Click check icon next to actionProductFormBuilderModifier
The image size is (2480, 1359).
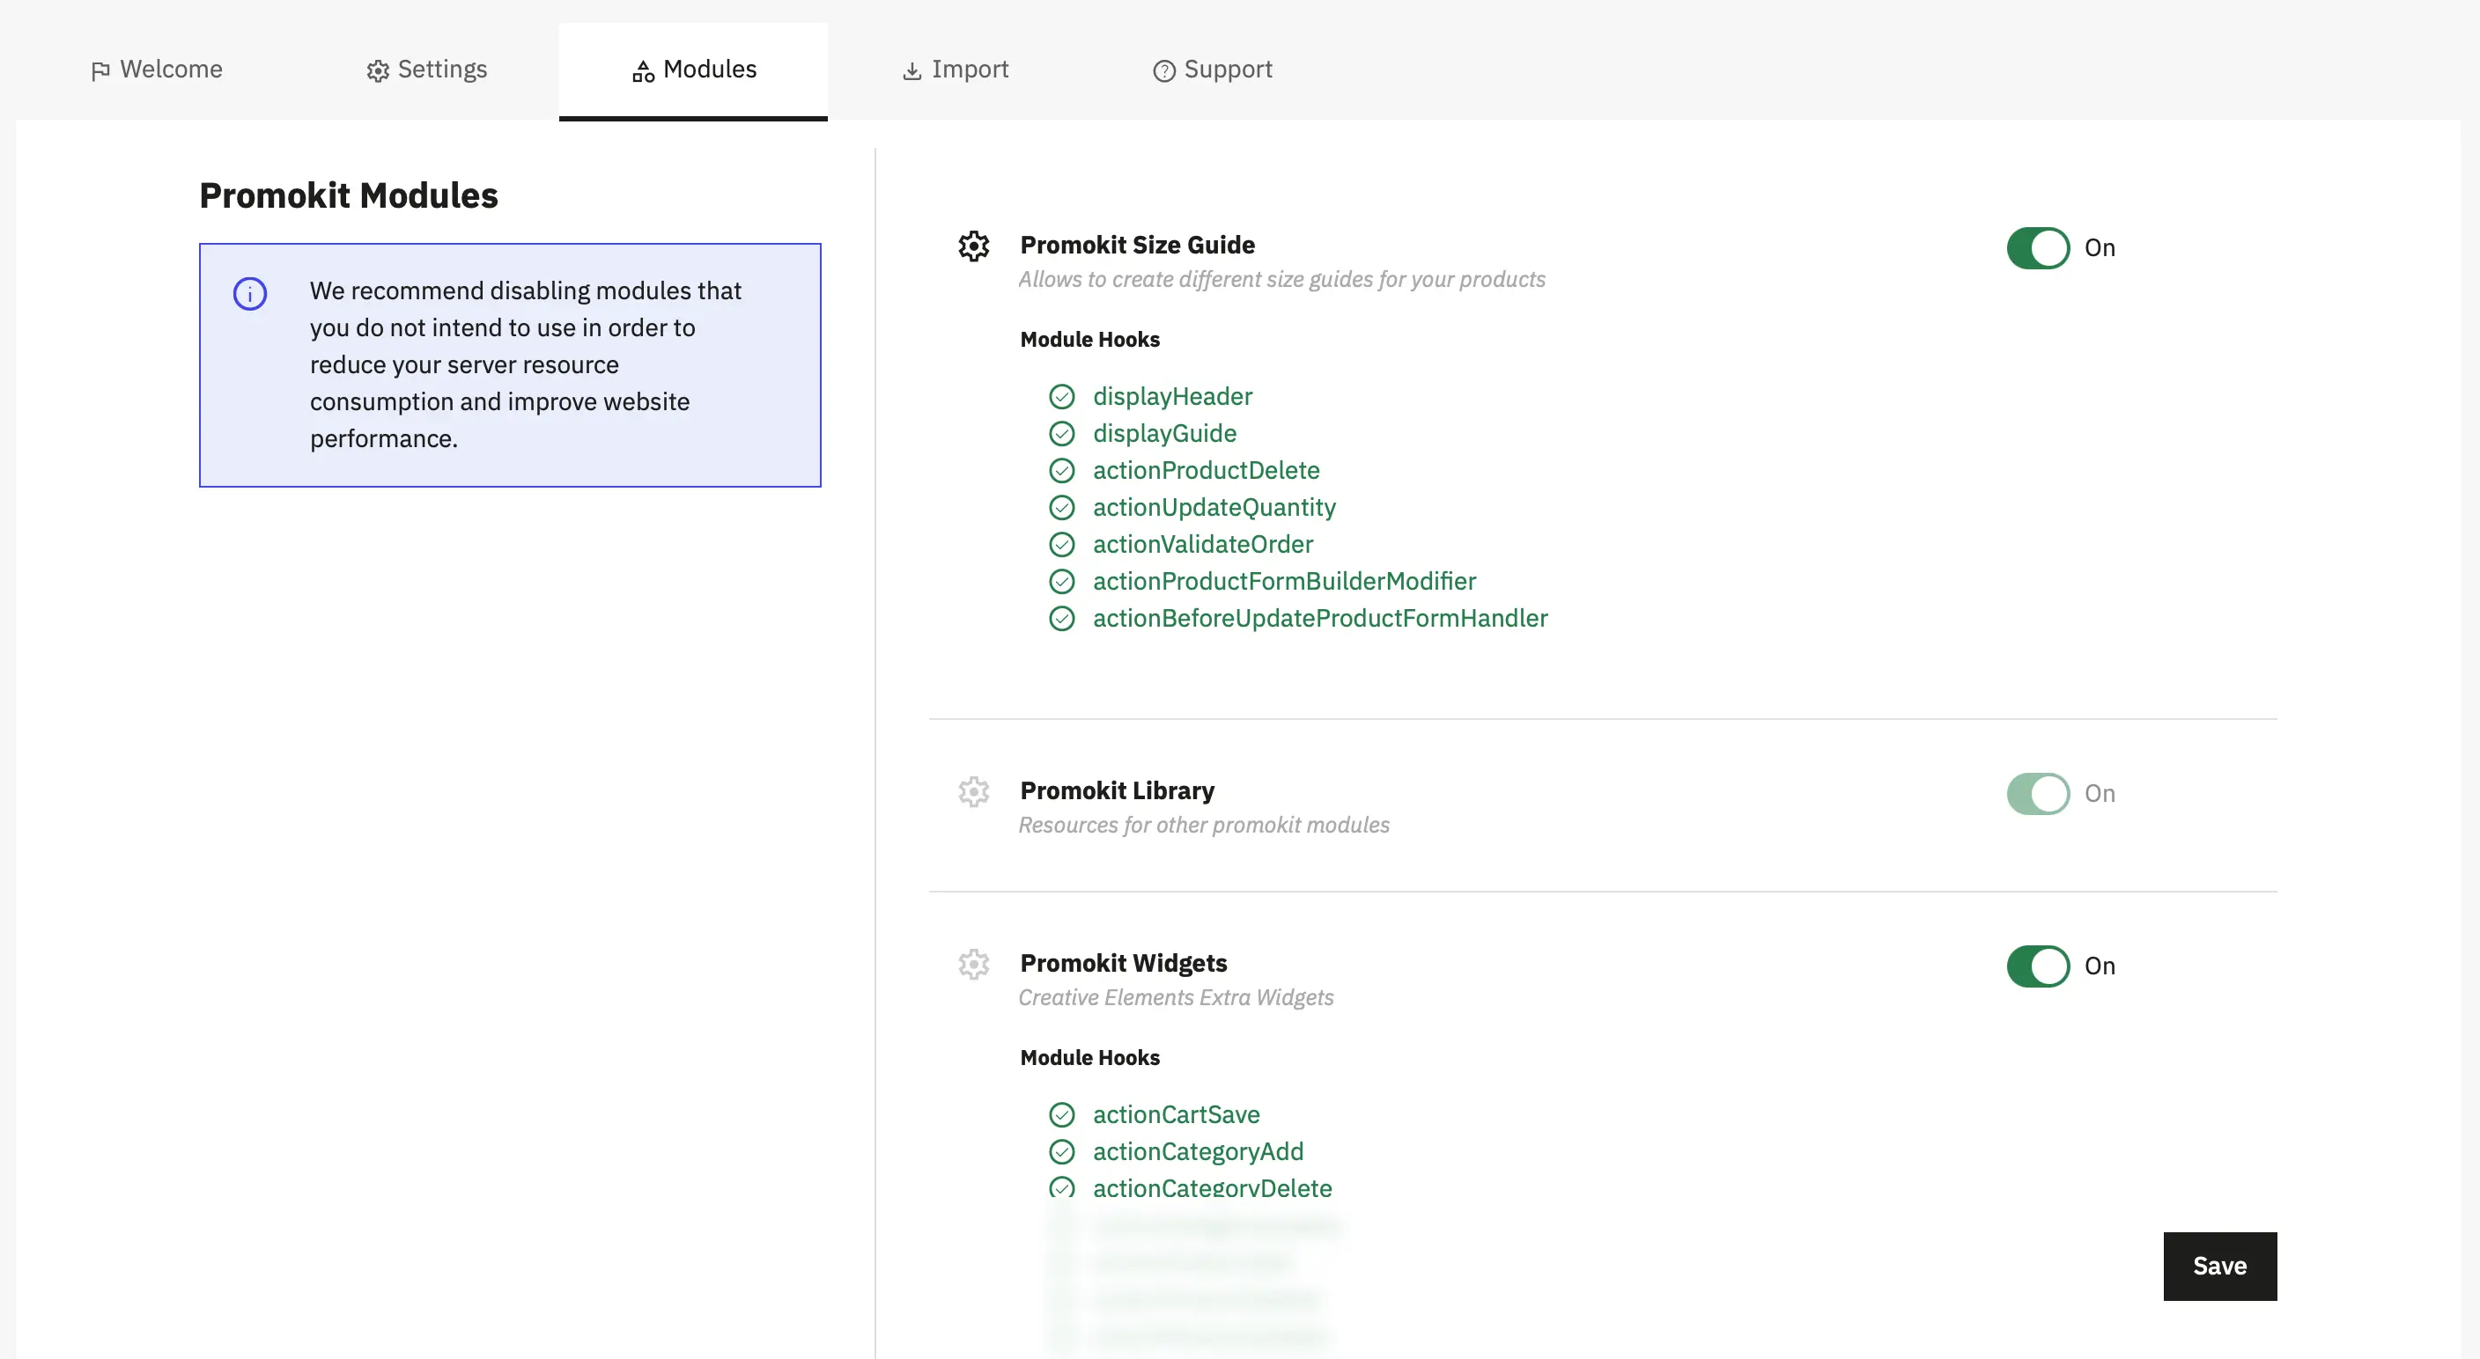(x=1062, y=581)
